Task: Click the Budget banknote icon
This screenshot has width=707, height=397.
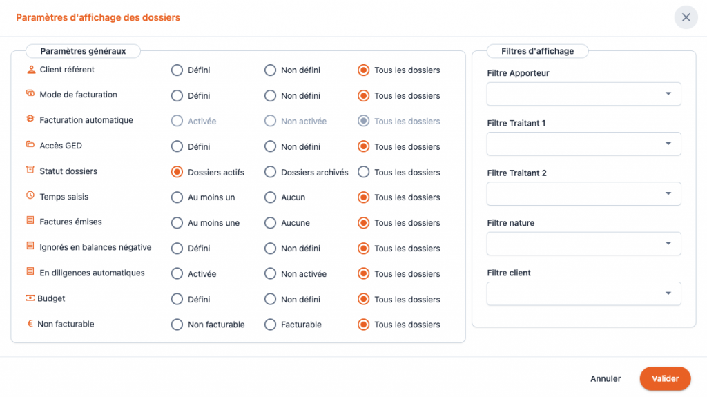Action: 30,299
